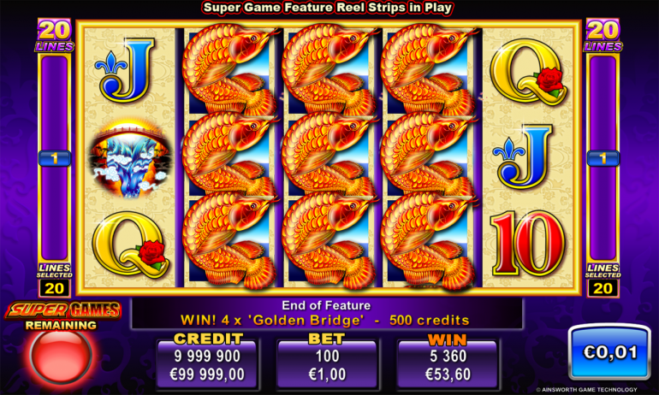Click the gold Q symbol on fifth reel

[x=529, y=72]
